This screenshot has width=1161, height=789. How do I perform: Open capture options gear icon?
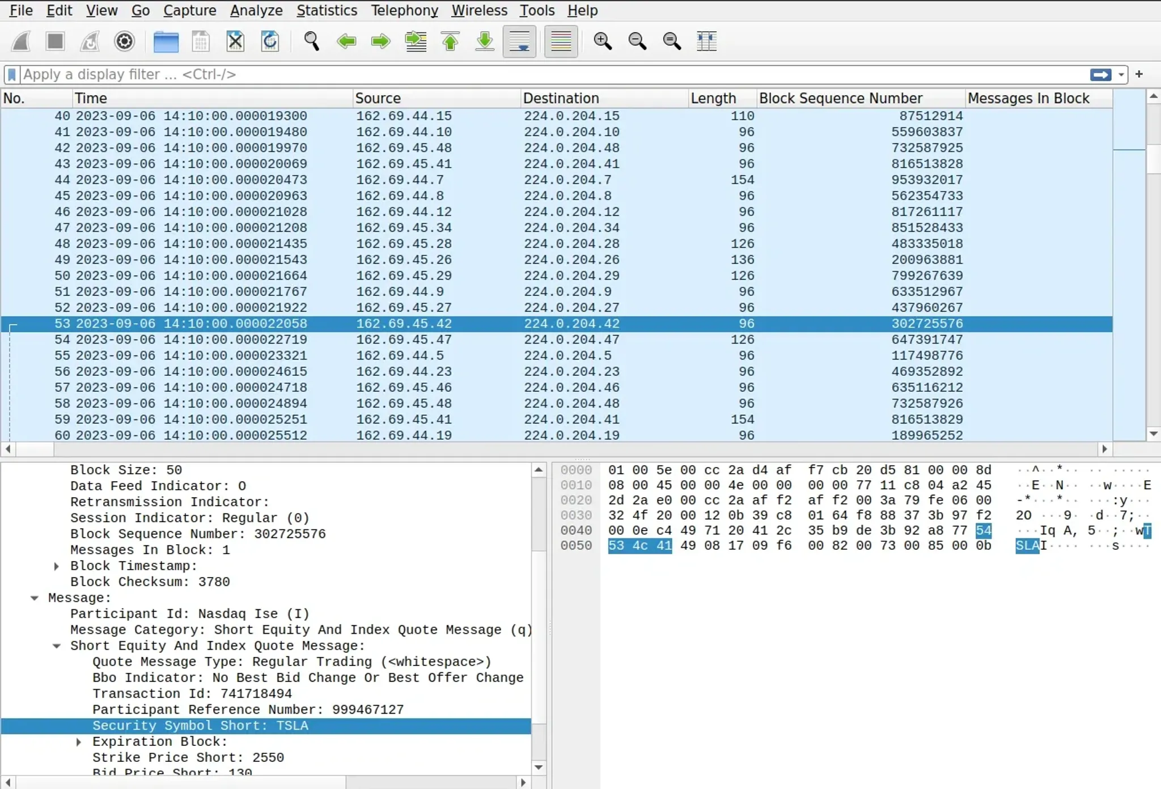(x=124, y=41)
